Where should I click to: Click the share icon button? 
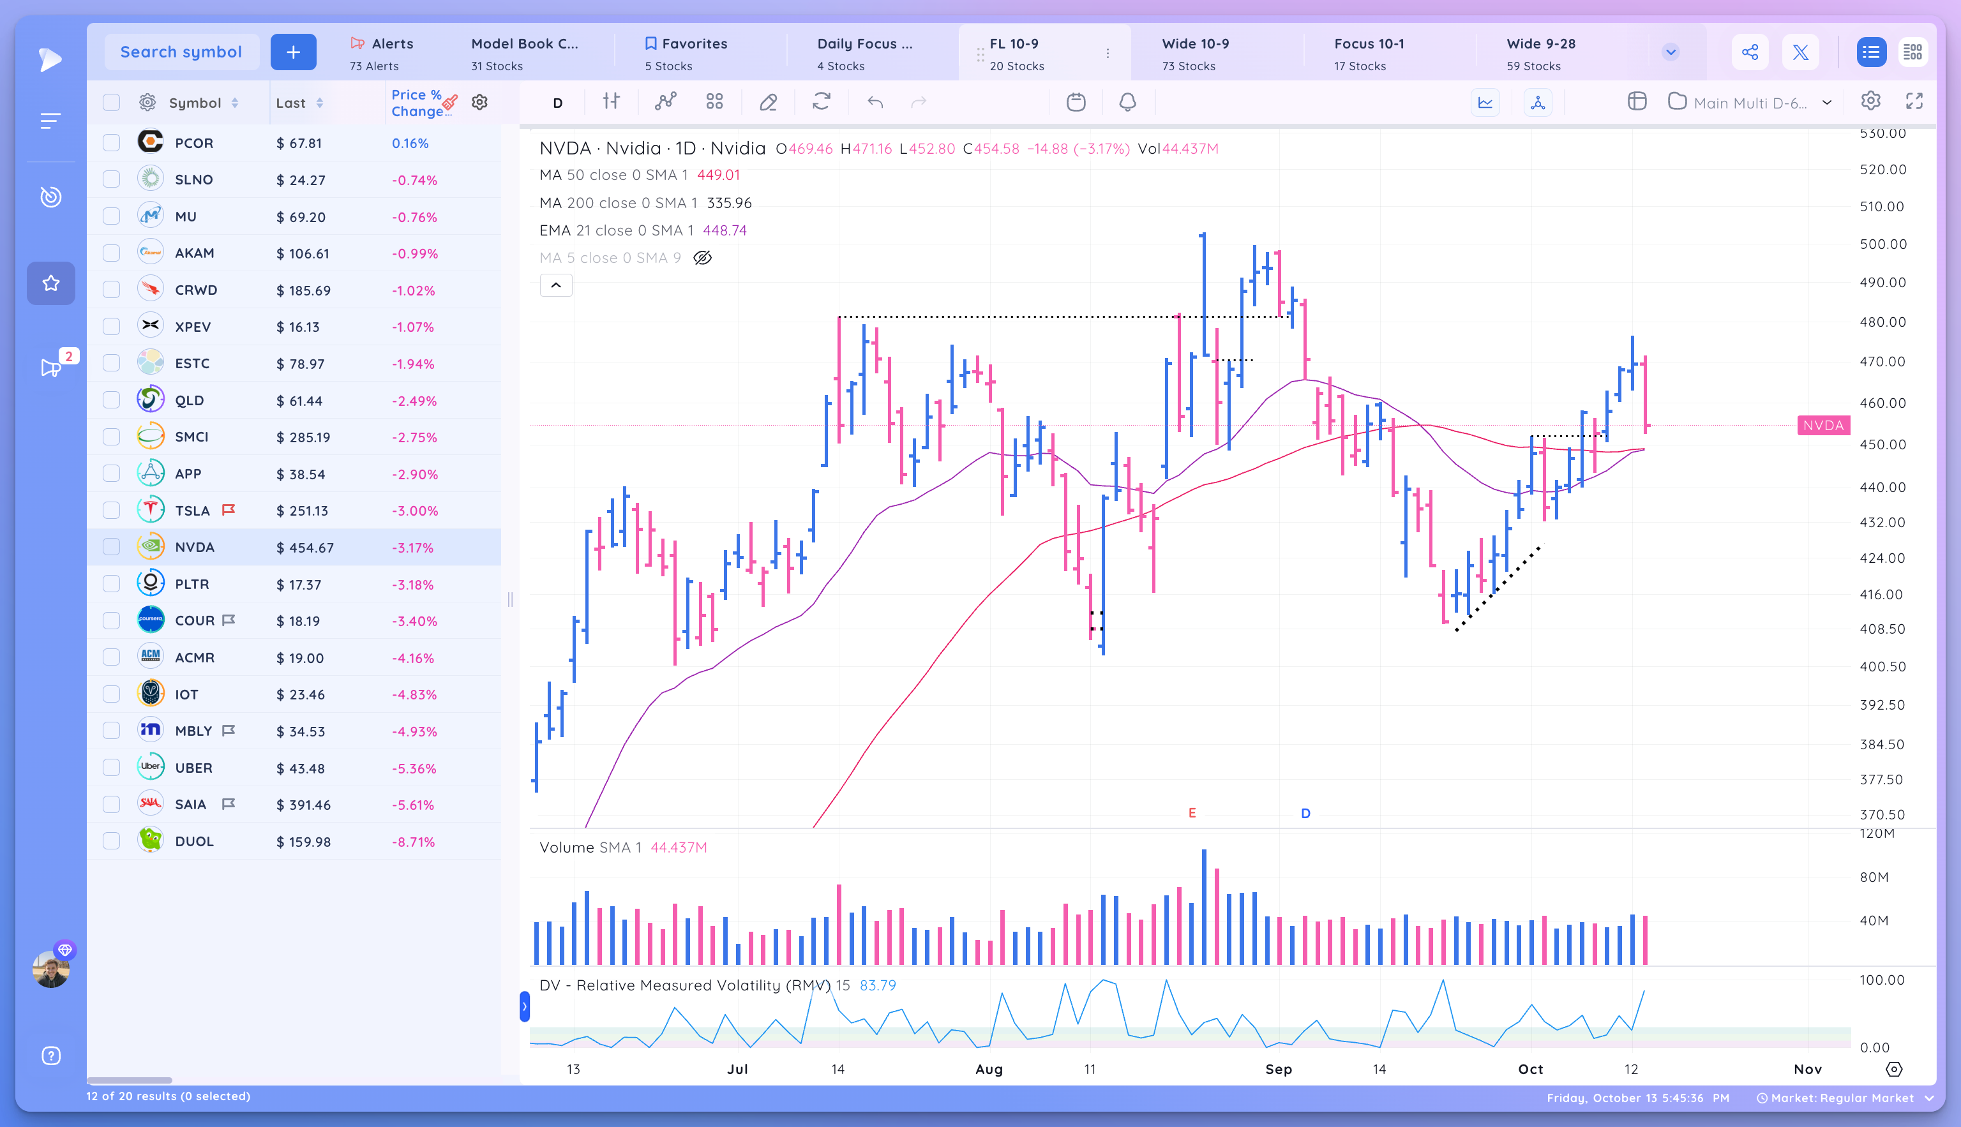(1750, 52)
